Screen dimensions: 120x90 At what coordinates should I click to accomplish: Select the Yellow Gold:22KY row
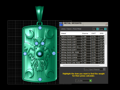click(x=82, y=50)
